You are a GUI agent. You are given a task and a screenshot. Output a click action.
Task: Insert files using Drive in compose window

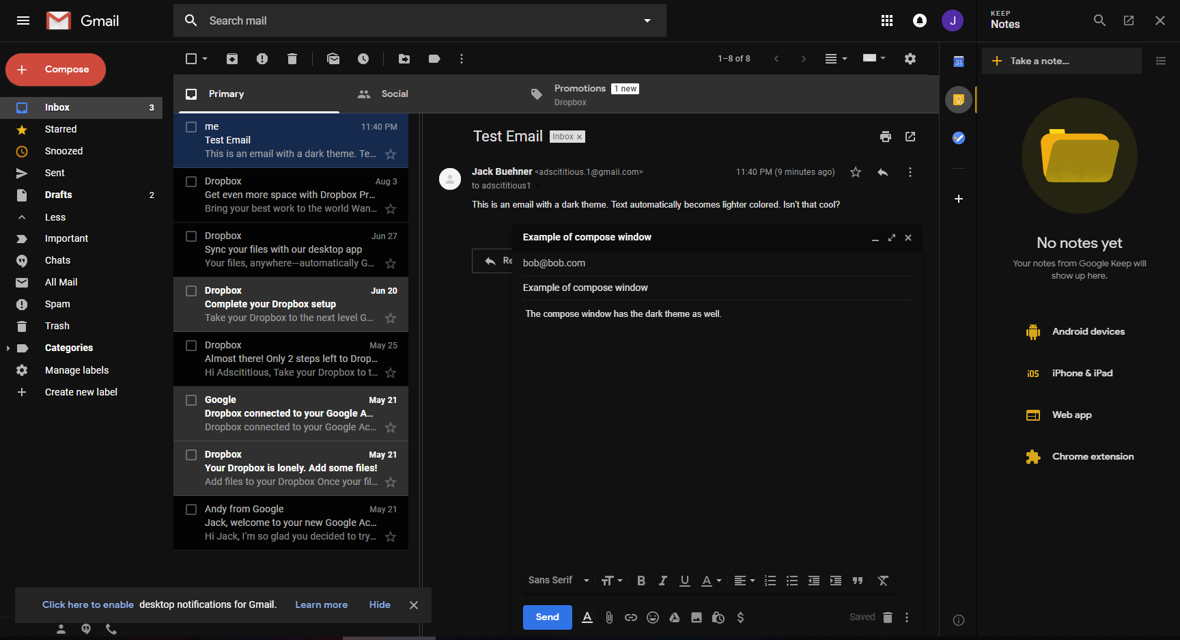(x=674, y=617)
